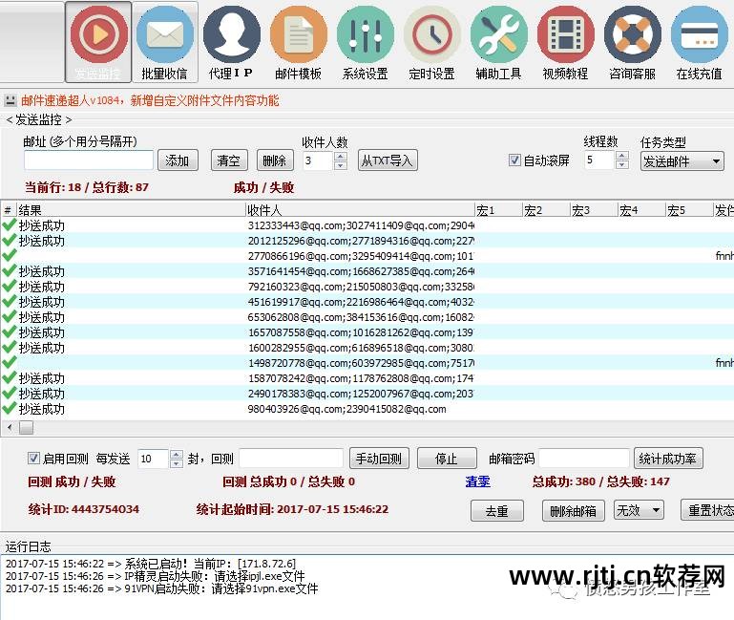Click the horizontal scrollbar left arrow
Viewport: 734px width, 620px height.
pyautogui.click(x=10, y=427)
